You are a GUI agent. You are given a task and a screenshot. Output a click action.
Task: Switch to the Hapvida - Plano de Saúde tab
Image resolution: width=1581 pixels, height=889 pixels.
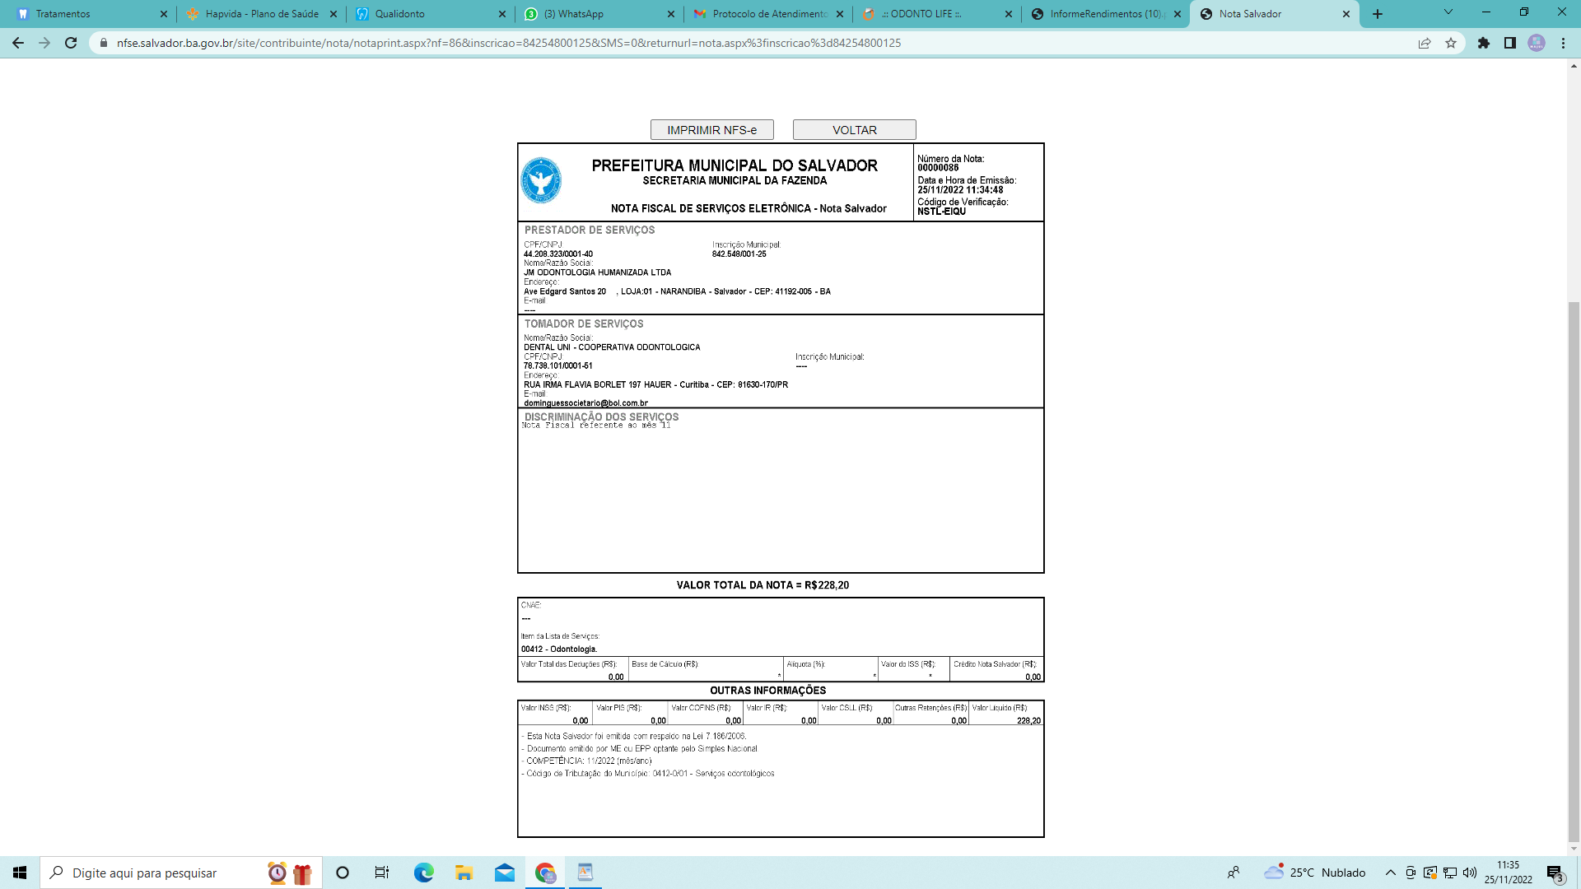[x=261, y=14]
